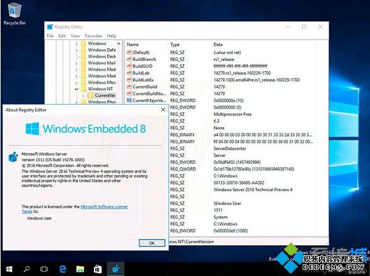
Task: Click the CurrentVer folder icon
Action: click(x=91, y=95)
